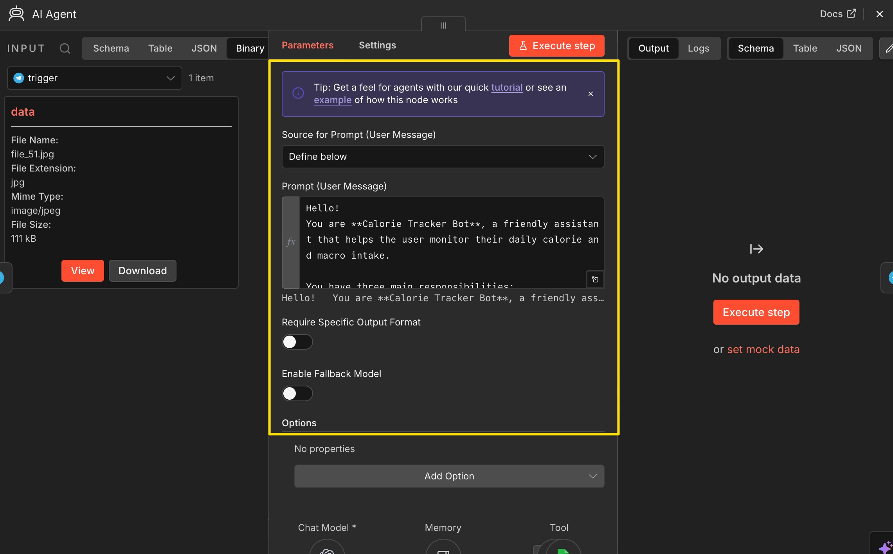Expand the prompt editor with corner icon
The width and height of the screenshot is (893, 554).
[x=595, y=279]
